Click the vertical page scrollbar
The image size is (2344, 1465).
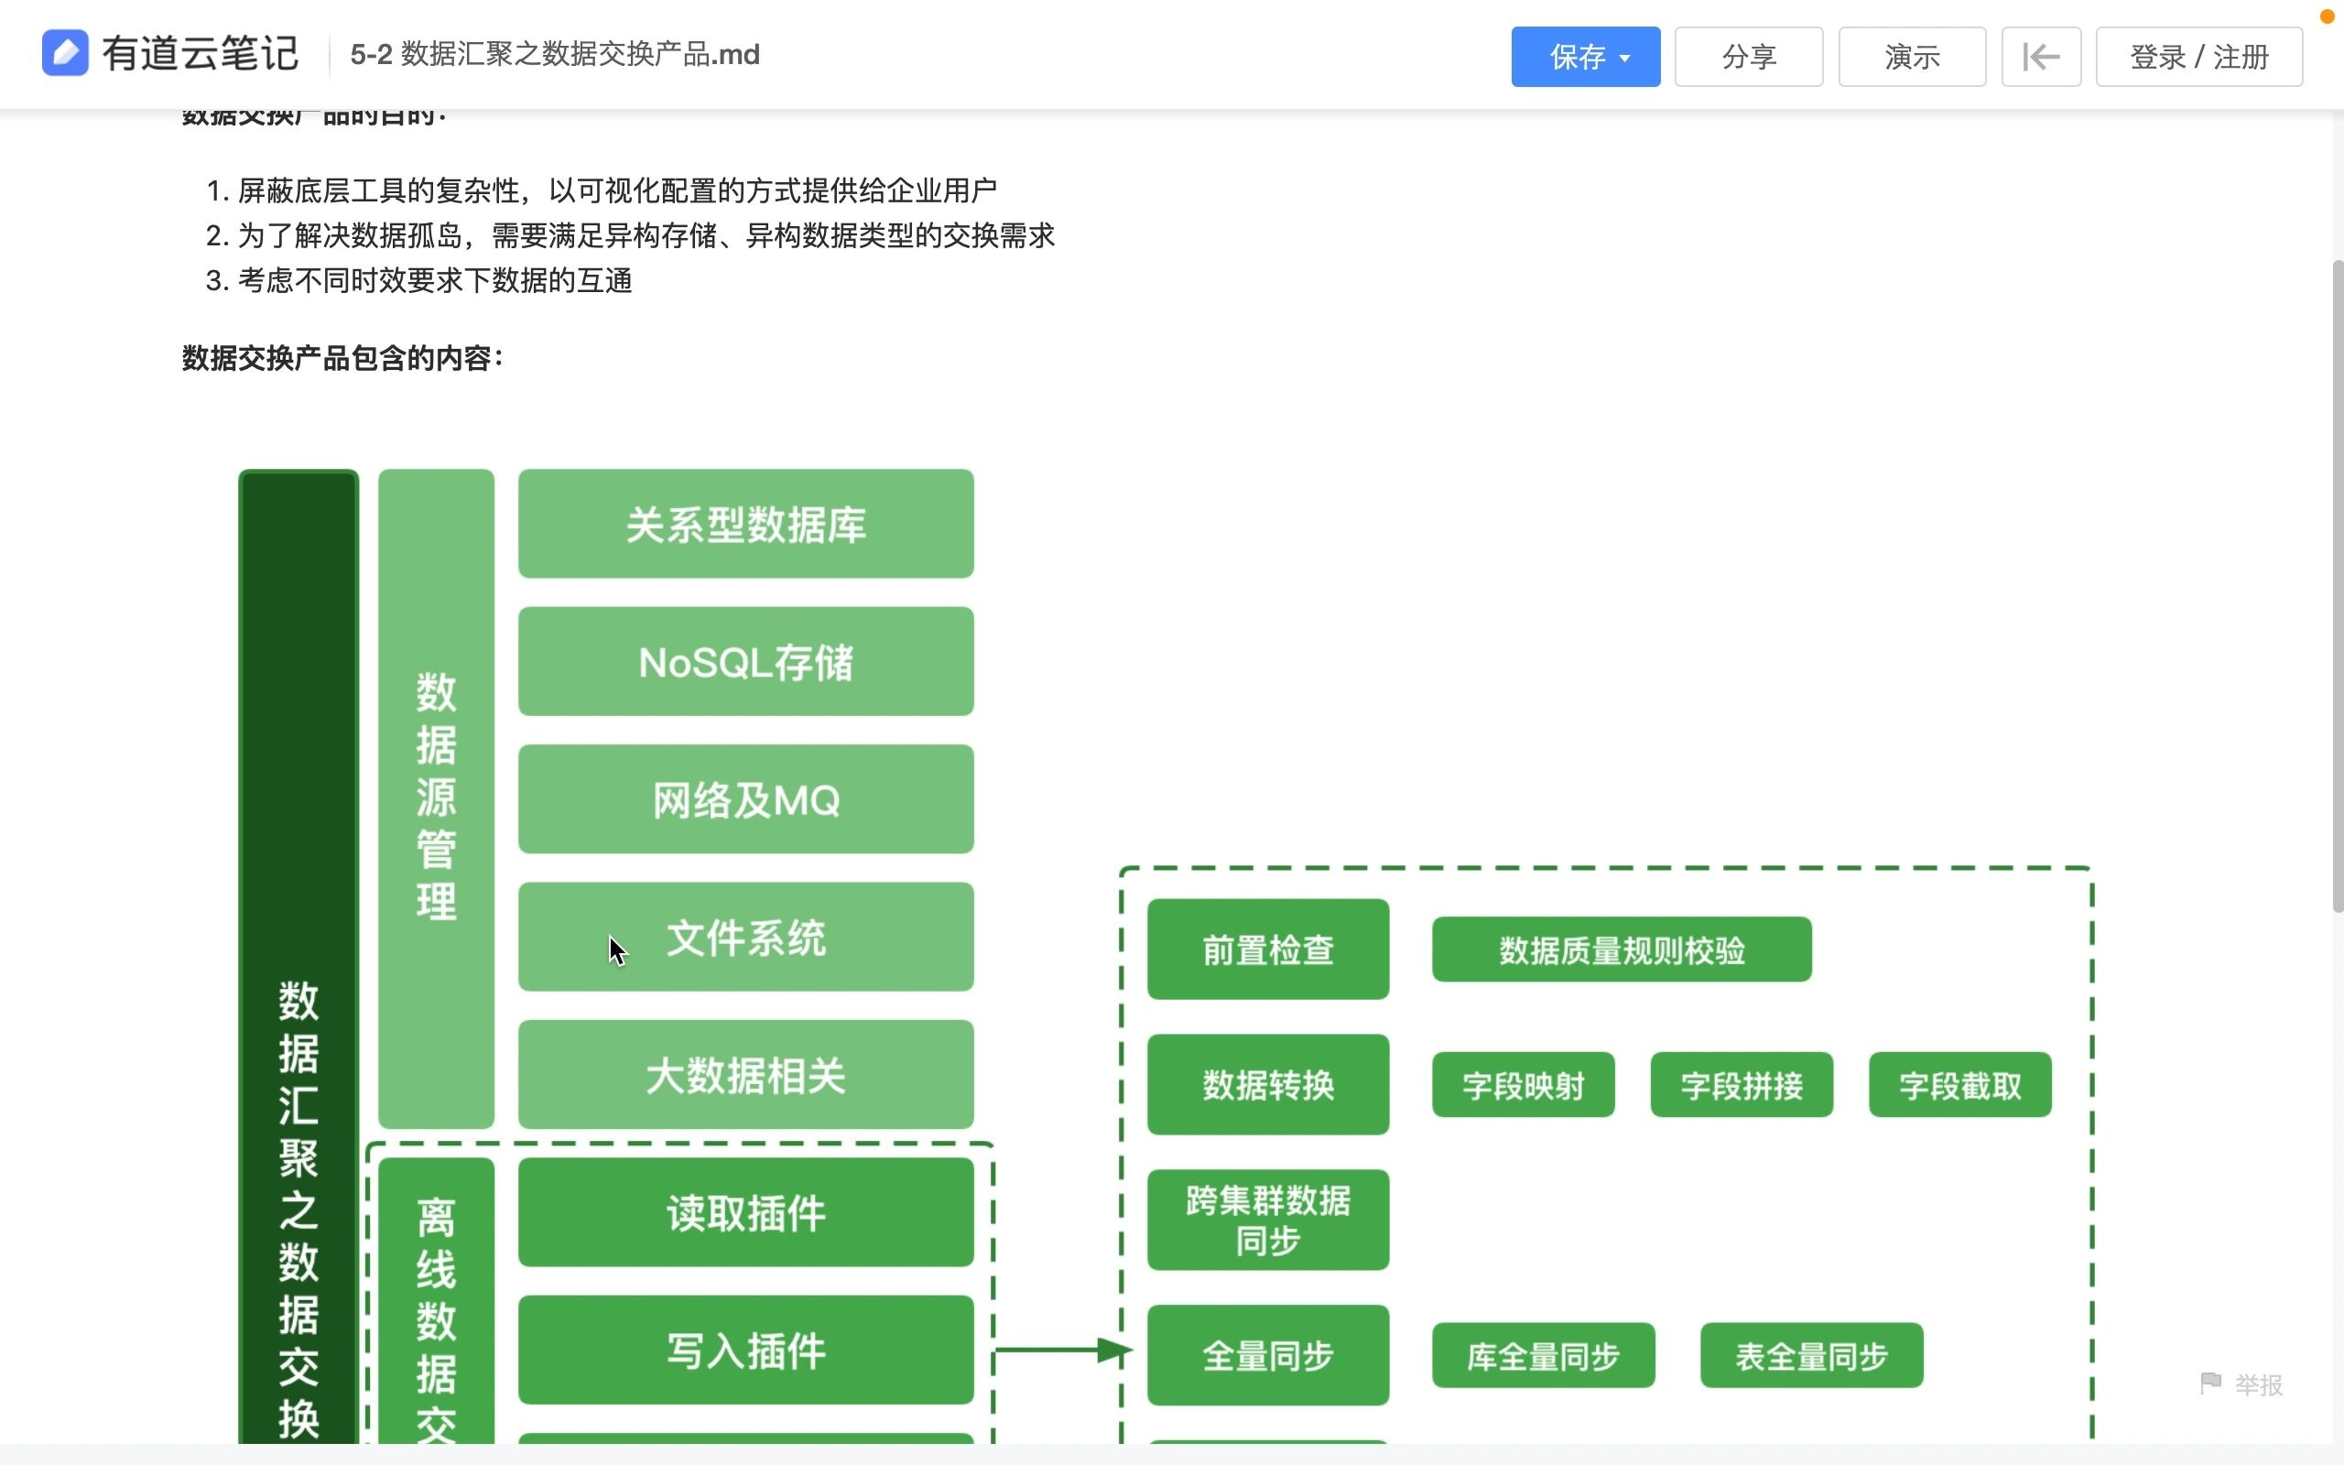coord(2338,586)
